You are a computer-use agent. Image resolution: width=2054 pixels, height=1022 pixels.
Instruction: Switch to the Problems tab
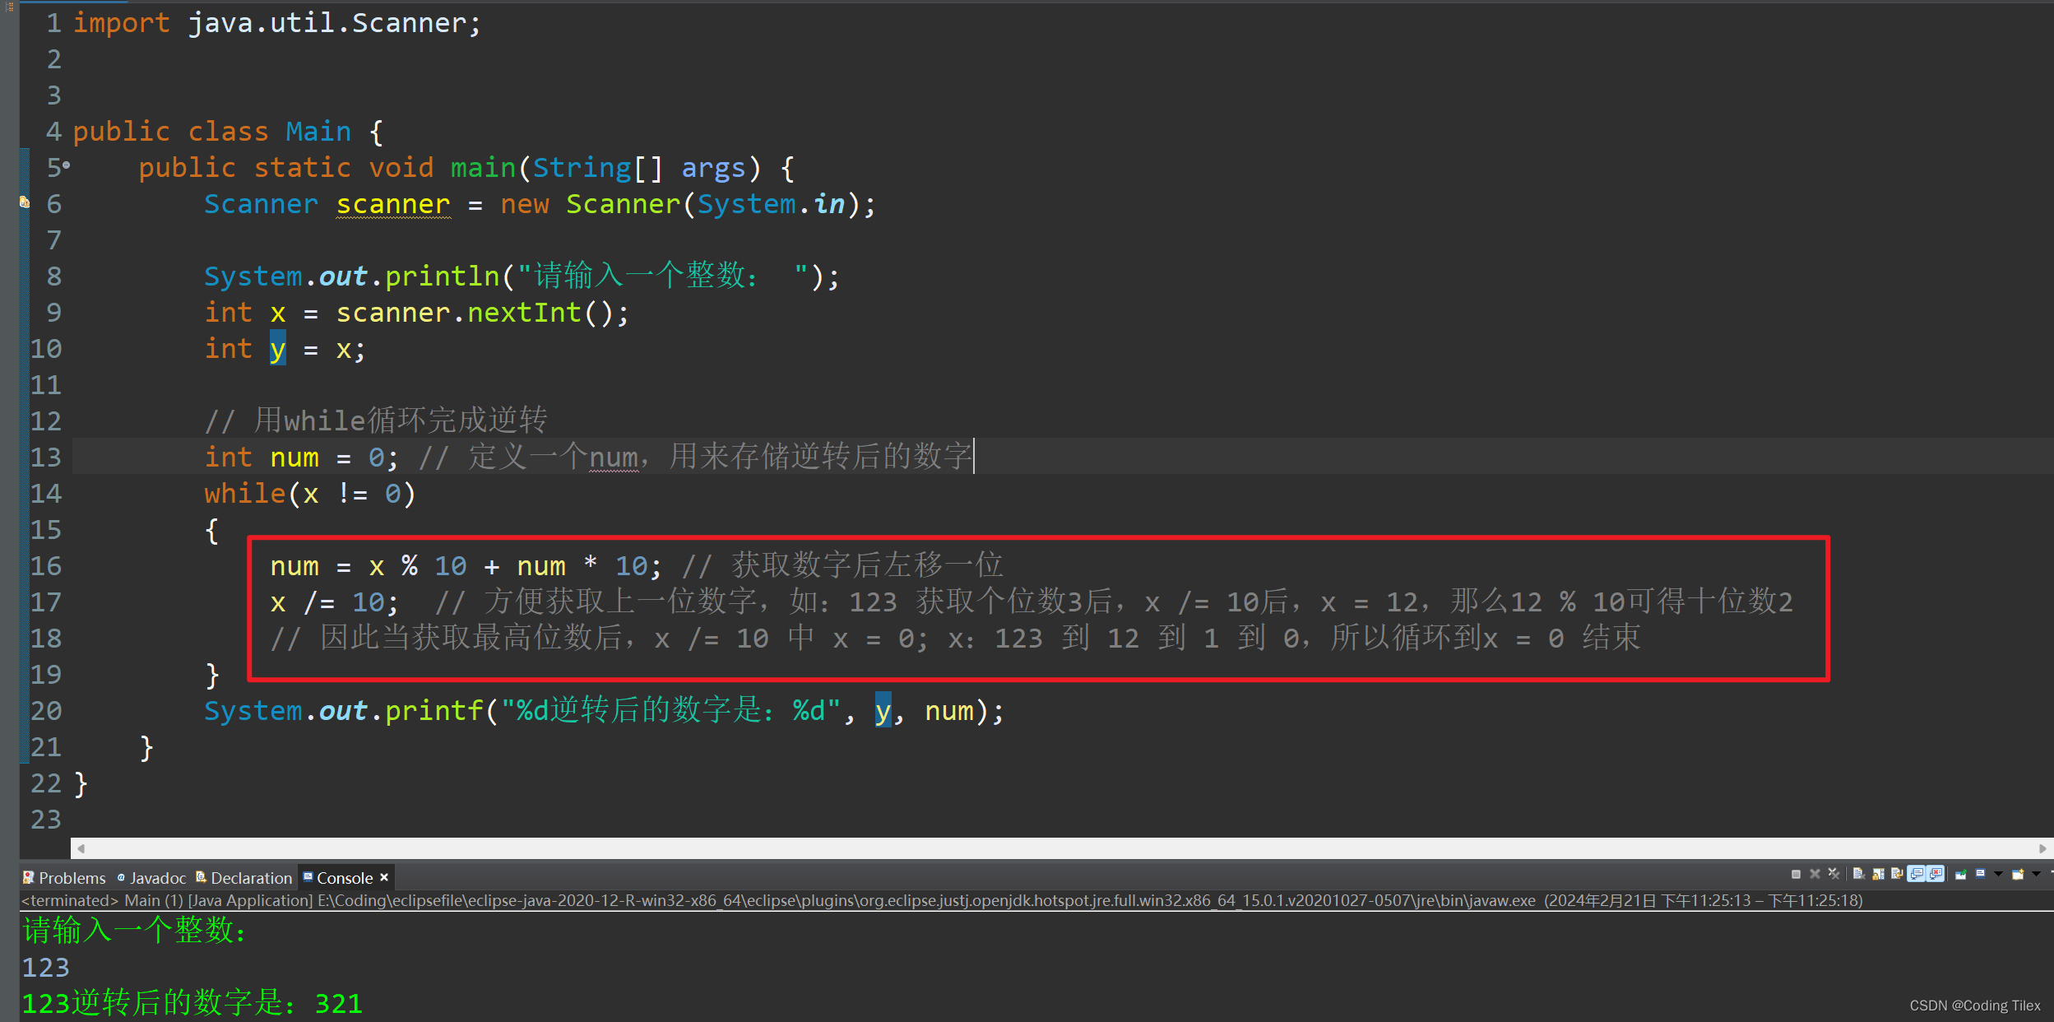click(64, 878)
